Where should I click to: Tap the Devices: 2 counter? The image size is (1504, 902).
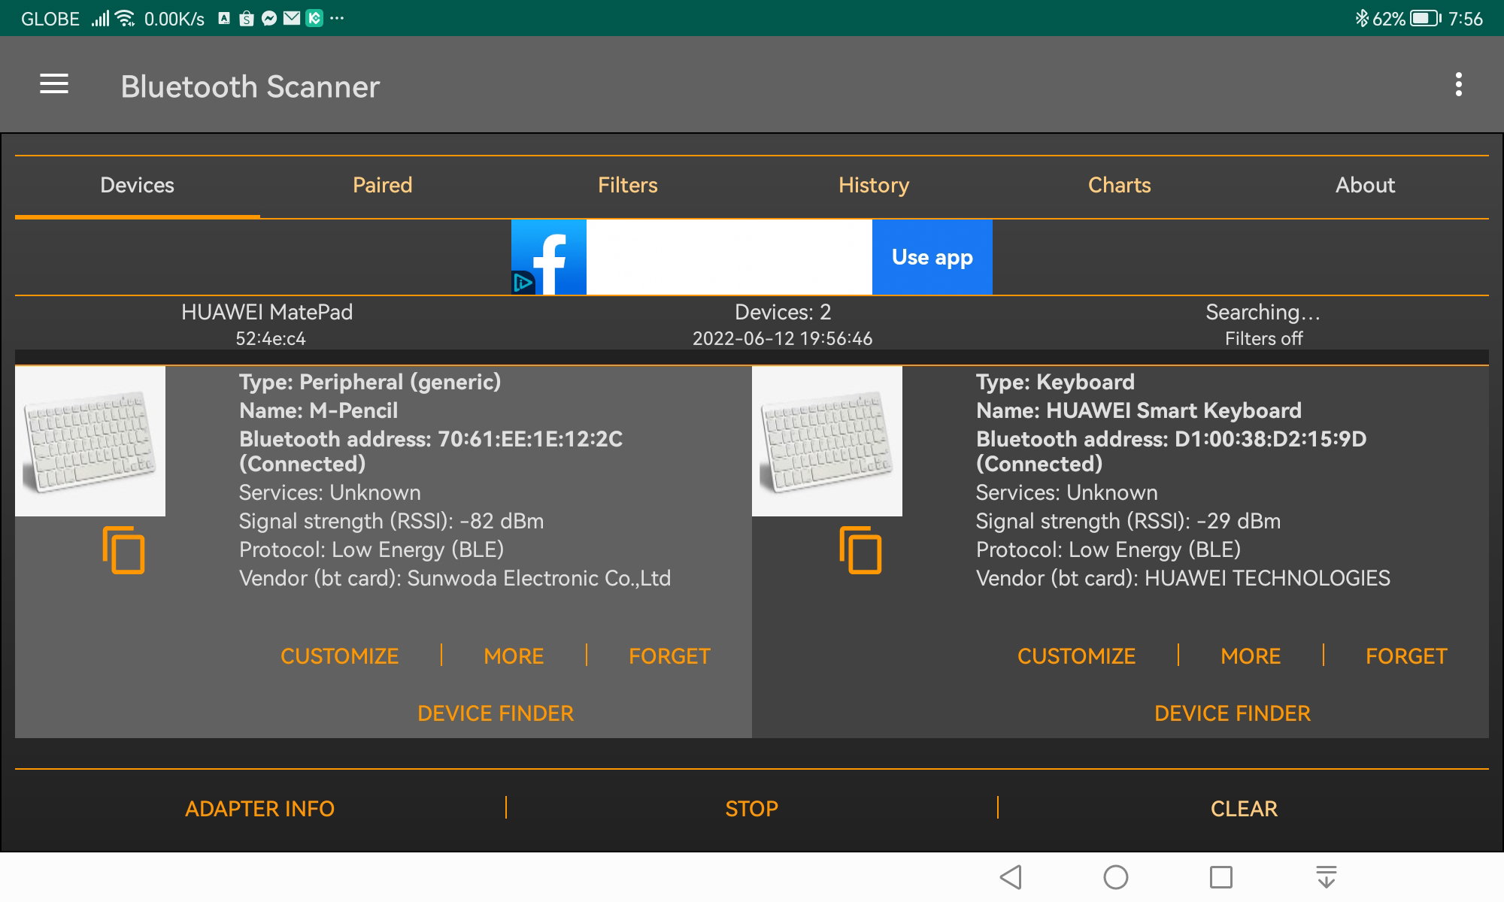[x=783, y=312]
